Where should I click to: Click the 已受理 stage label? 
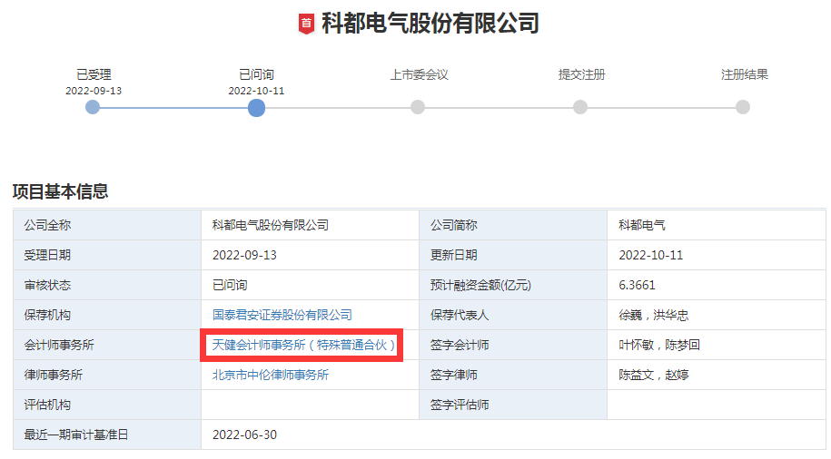click(x=94, y=74)
